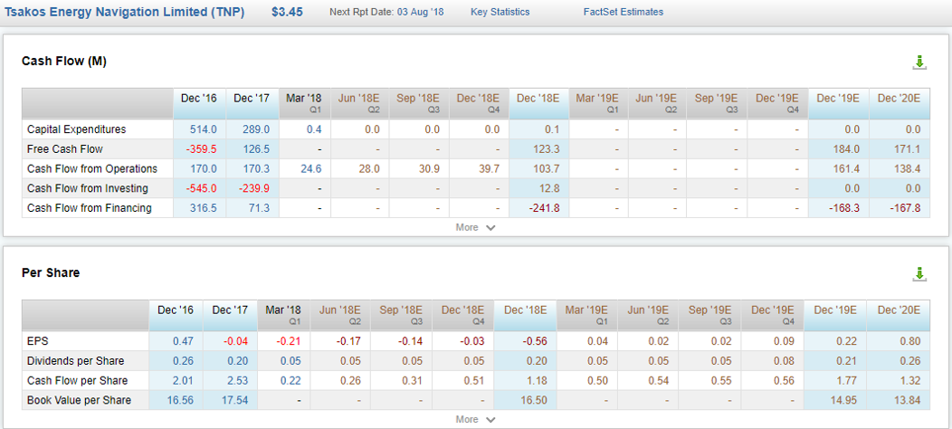Click Cash Flow from Operations value 39.7
This screenshot has width=952, height=429.
coord(490,168)
